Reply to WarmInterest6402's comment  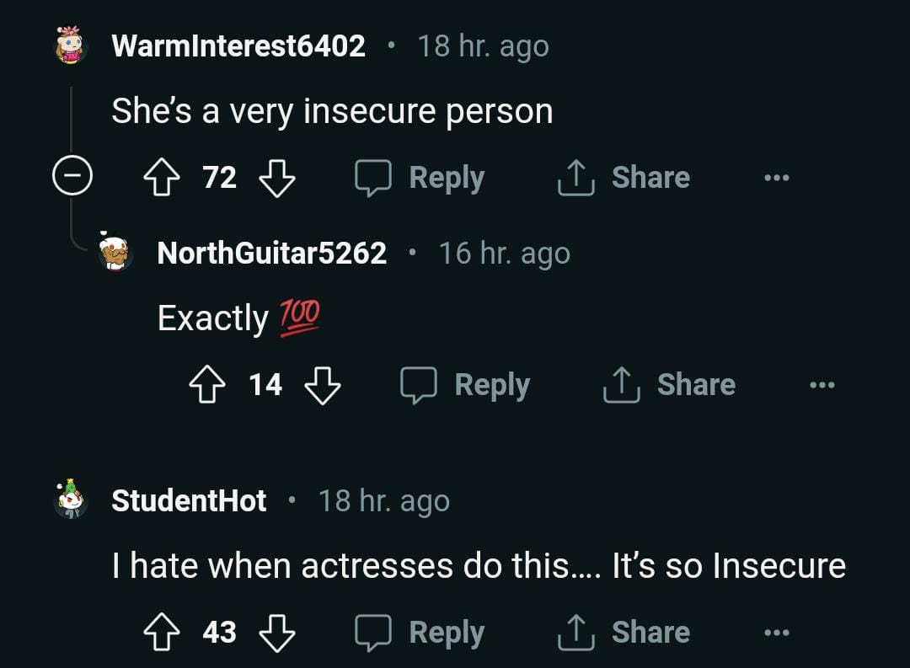click(420, 178)
